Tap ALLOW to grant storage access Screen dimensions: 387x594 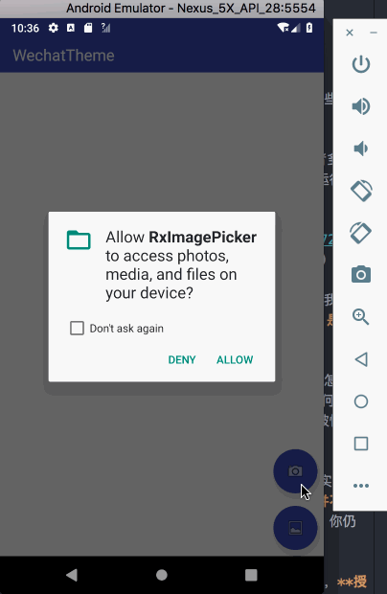tap(235, 359)
